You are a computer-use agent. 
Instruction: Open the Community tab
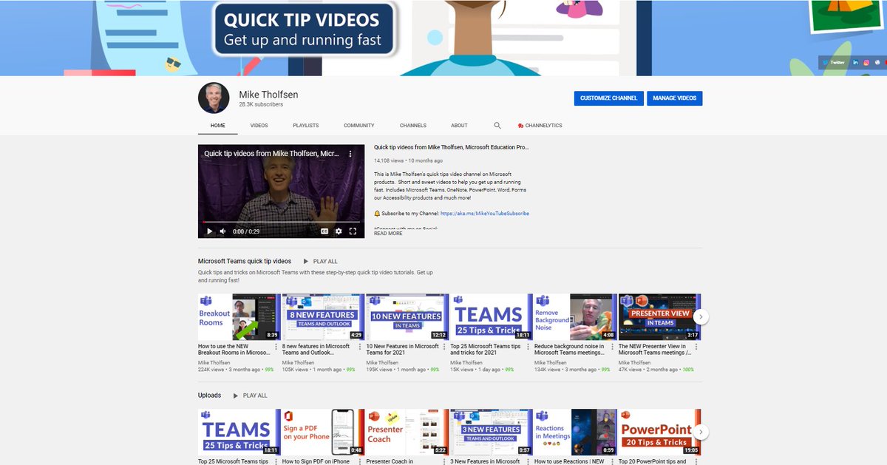tap(359, 126)
